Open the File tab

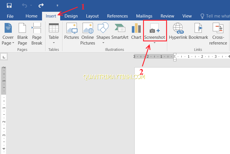tap(10, 16)
